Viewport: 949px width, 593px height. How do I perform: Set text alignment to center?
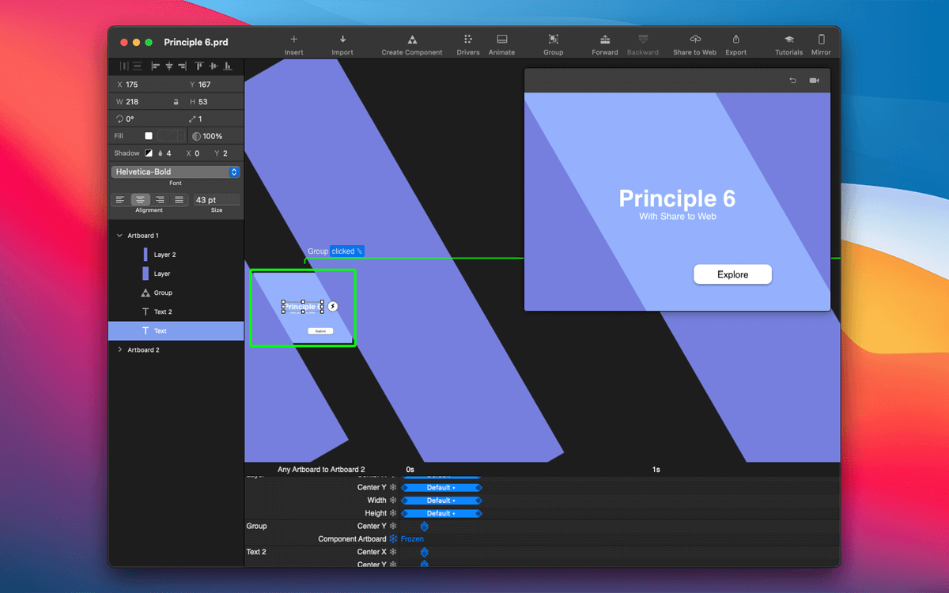[140, 200]
